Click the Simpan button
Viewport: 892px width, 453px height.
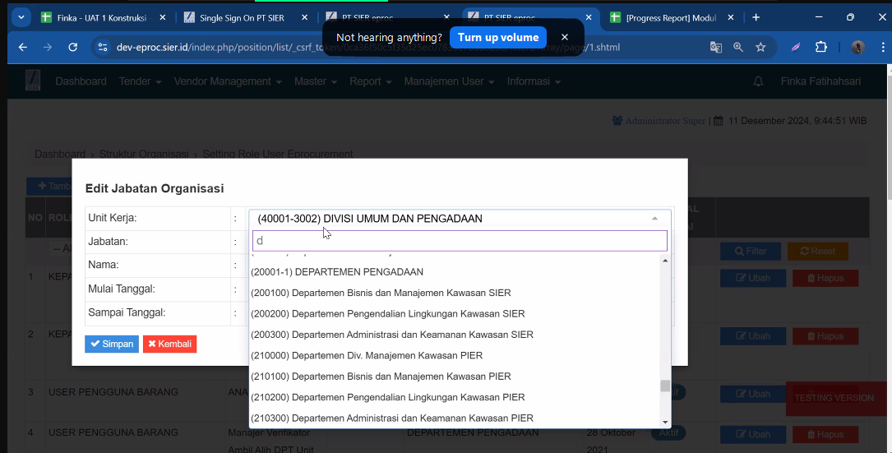coord(112,344)
